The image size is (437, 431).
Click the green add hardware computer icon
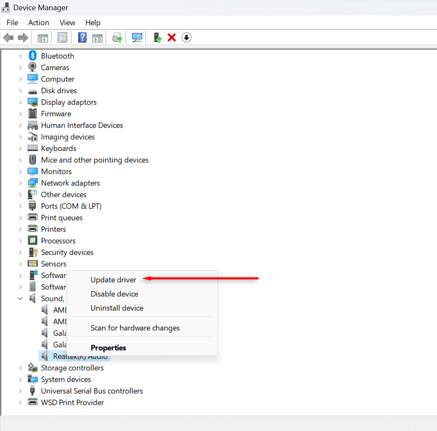click(158, 38)
